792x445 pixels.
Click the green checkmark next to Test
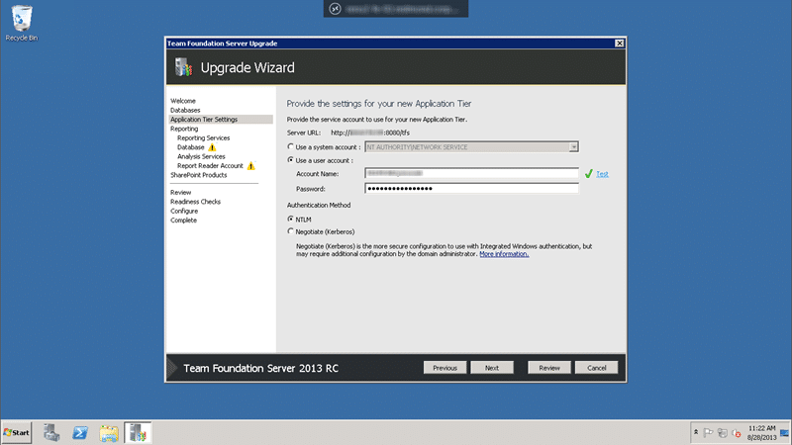[588, 174]
